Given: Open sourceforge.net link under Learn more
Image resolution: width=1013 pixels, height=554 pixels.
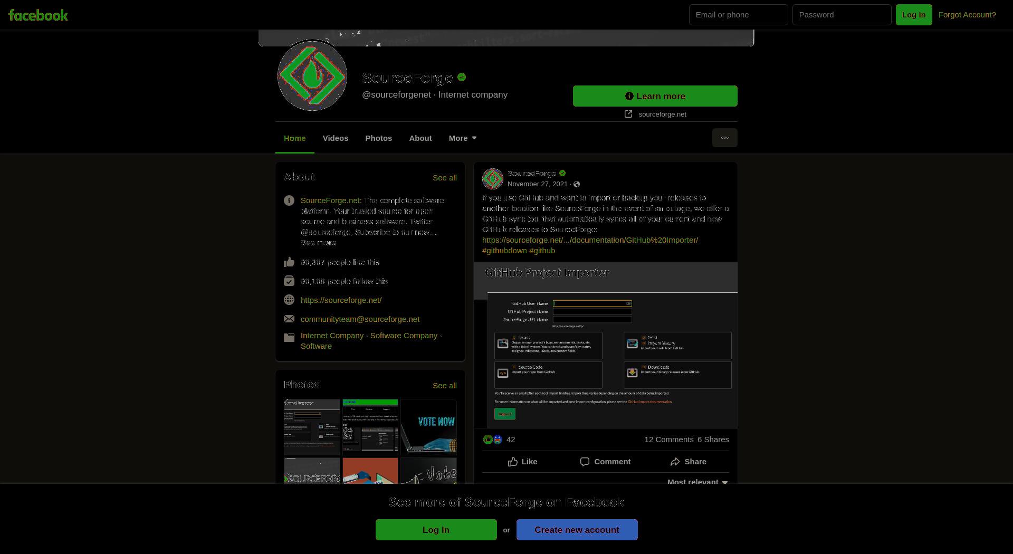Looking at the screenshot, I should click(662, 114).
